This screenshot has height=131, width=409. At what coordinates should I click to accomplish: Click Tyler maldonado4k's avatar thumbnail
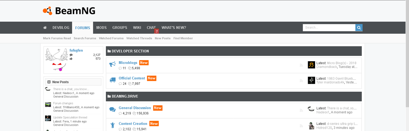click(x=311, y=80)
